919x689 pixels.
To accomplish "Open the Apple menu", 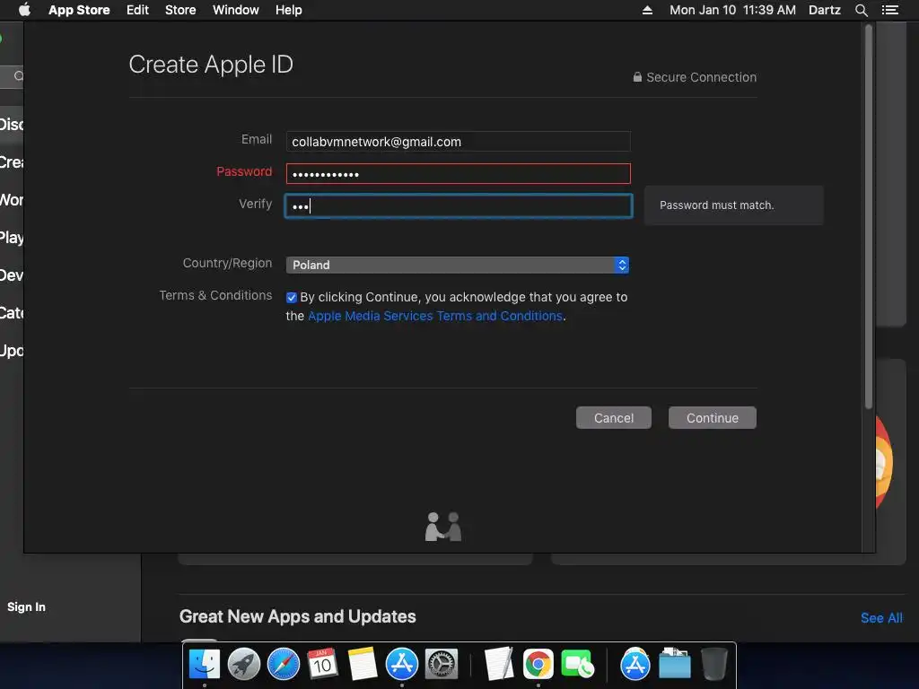I will [x=24, y=10].
